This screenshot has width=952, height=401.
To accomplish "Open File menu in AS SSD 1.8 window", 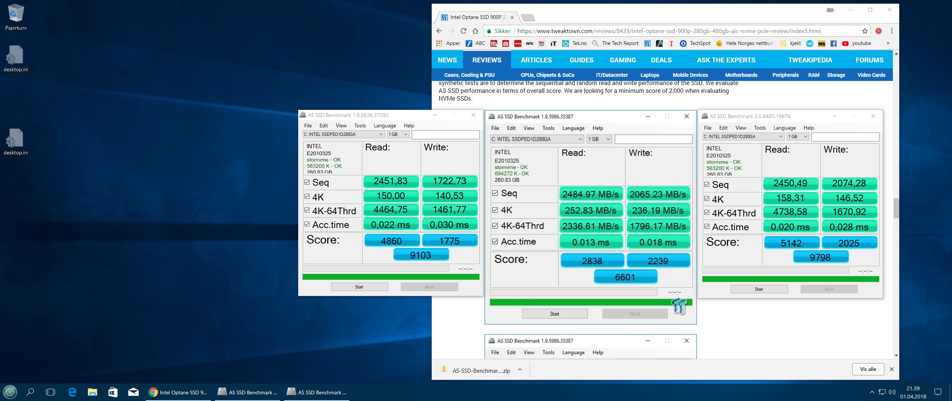I will pyautogui.click(x=308, y=125).
